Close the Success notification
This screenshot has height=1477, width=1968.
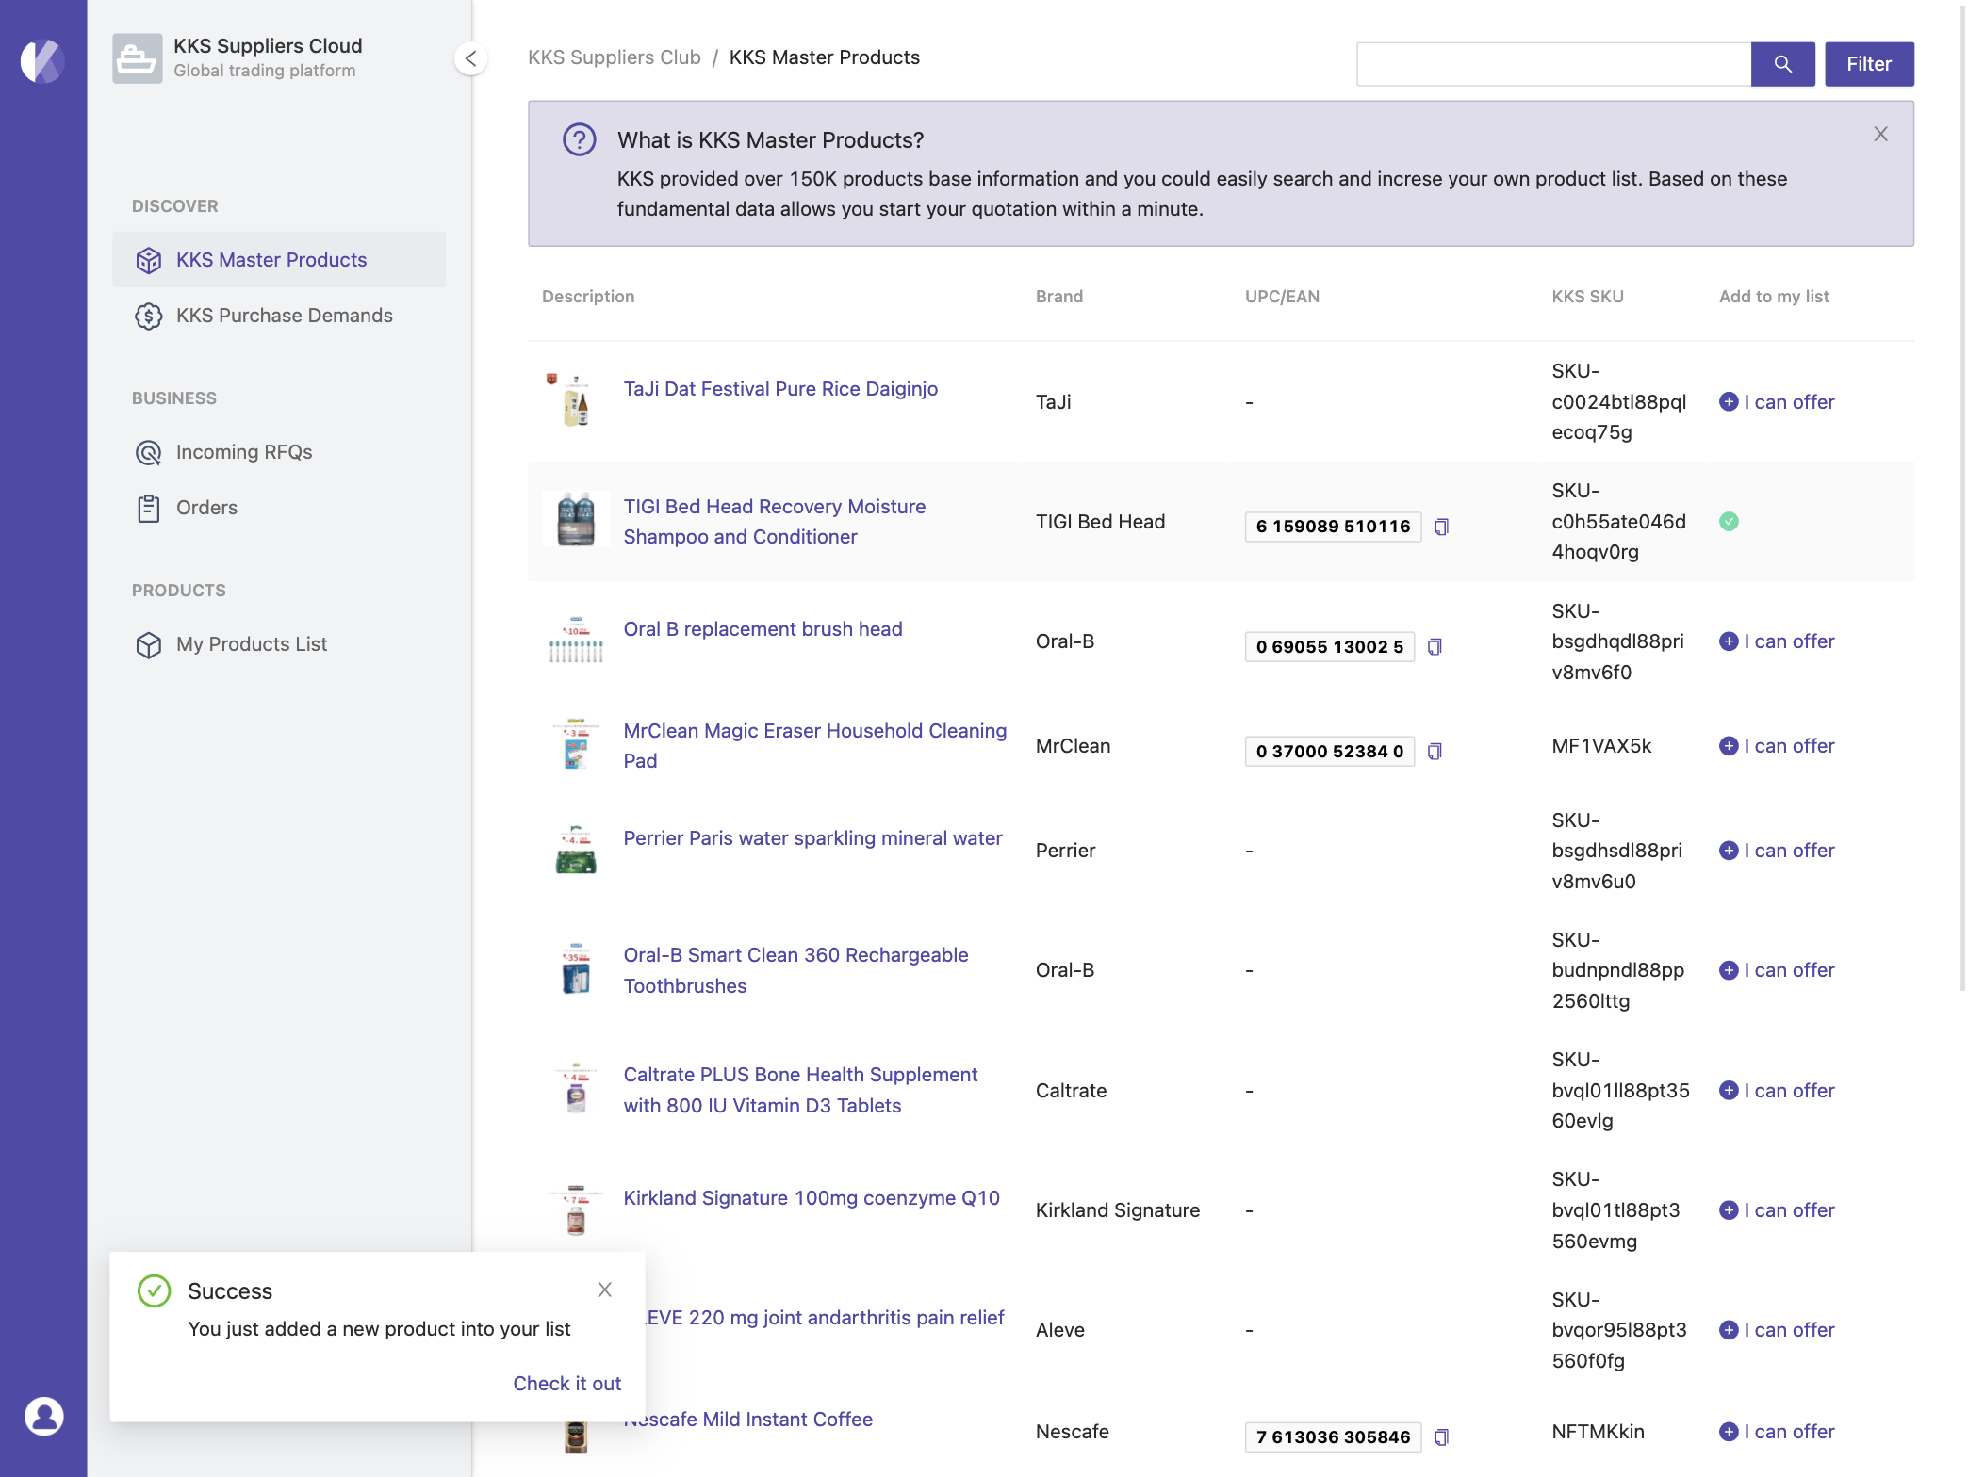point(604,1290)
